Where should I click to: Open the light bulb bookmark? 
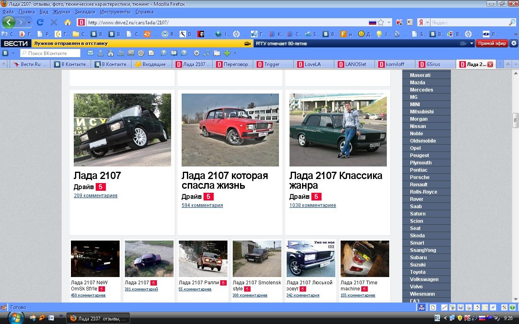click(x=379, y=34)
